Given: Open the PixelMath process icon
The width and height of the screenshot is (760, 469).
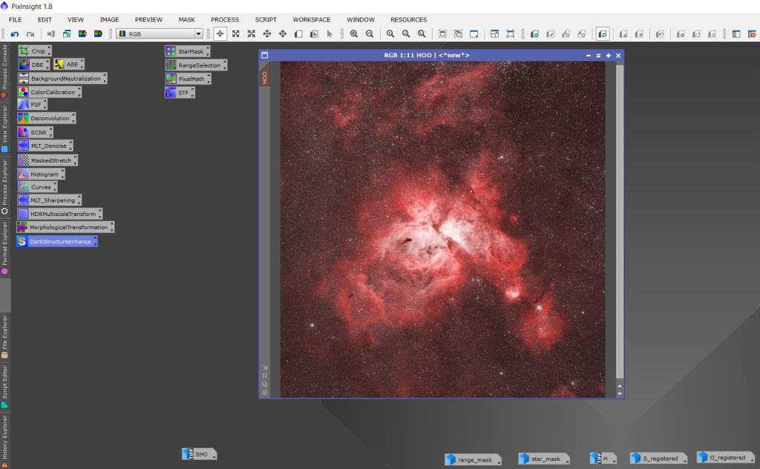Looking at the screenshot, I should coord(190,79).
